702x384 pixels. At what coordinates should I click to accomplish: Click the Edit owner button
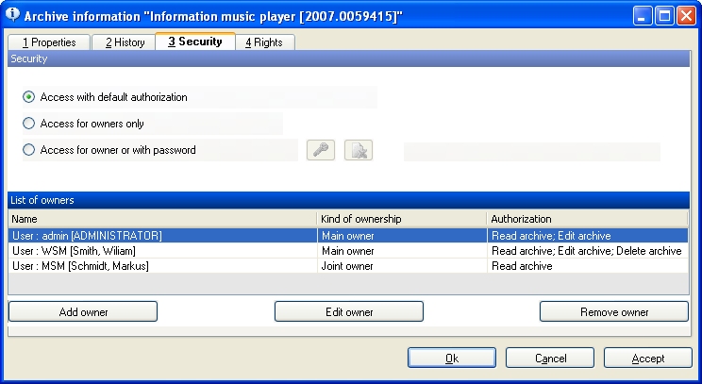click(349, 311)
